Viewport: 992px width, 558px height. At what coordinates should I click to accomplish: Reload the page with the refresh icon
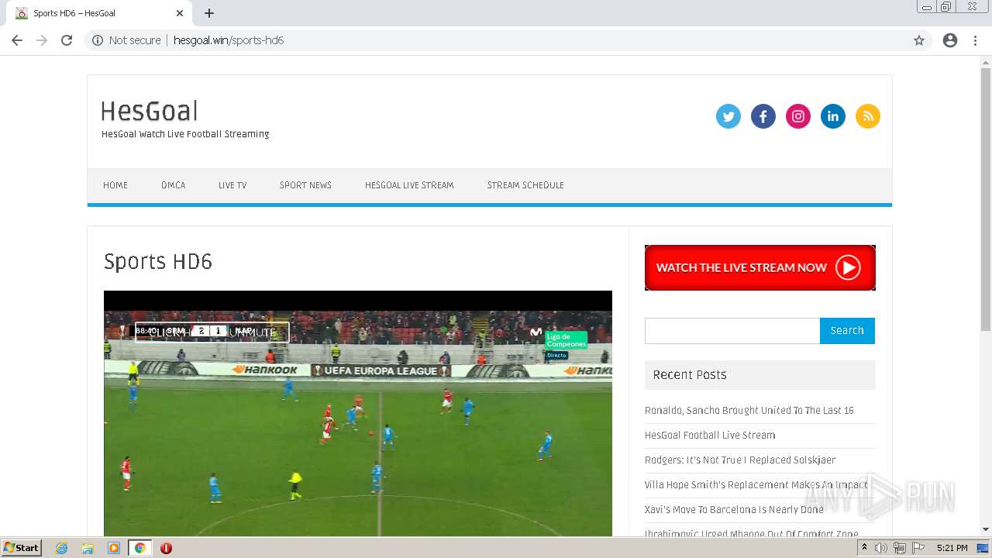[x=67, y=40]
